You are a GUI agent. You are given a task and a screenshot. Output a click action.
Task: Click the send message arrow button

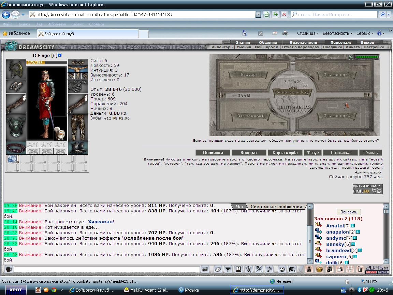(205, 269)
